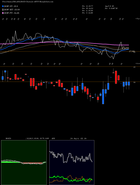Click the '<Tops' label at right edge
The image size is (140, 185).
click(x=138, y=19)
